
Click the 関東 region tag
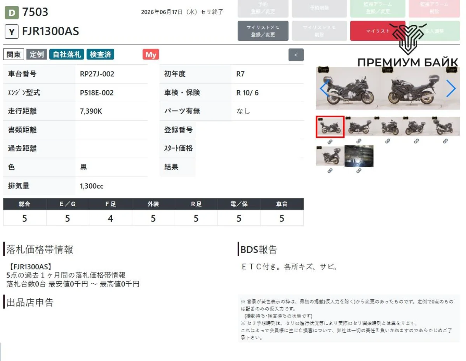[14, 55]
